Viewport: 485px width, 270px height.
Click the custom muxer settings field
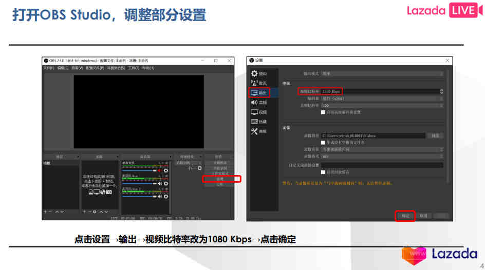coord(382,165)
